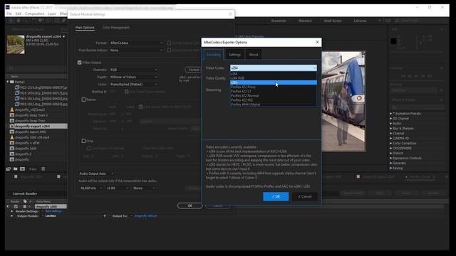Open the Edit menu
This screenshot has height=256, width=456.
pyautogui.click(x=19, y=14)
